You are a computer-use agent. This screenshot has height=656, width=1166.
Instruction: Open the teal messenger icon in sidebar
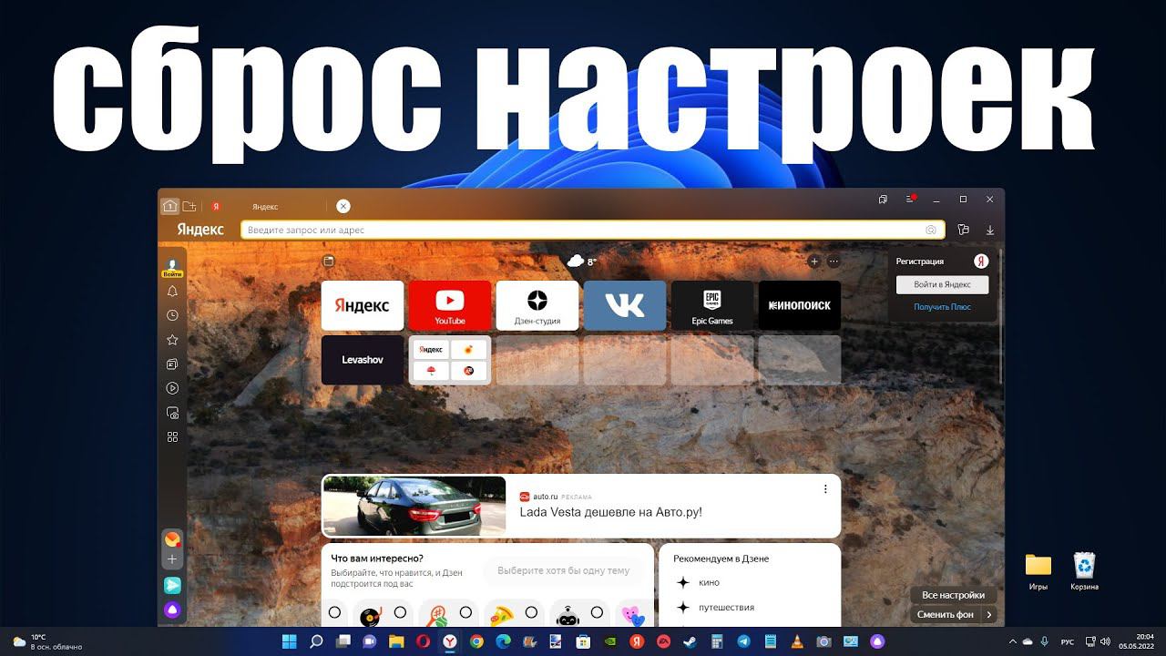pos(172,585)
